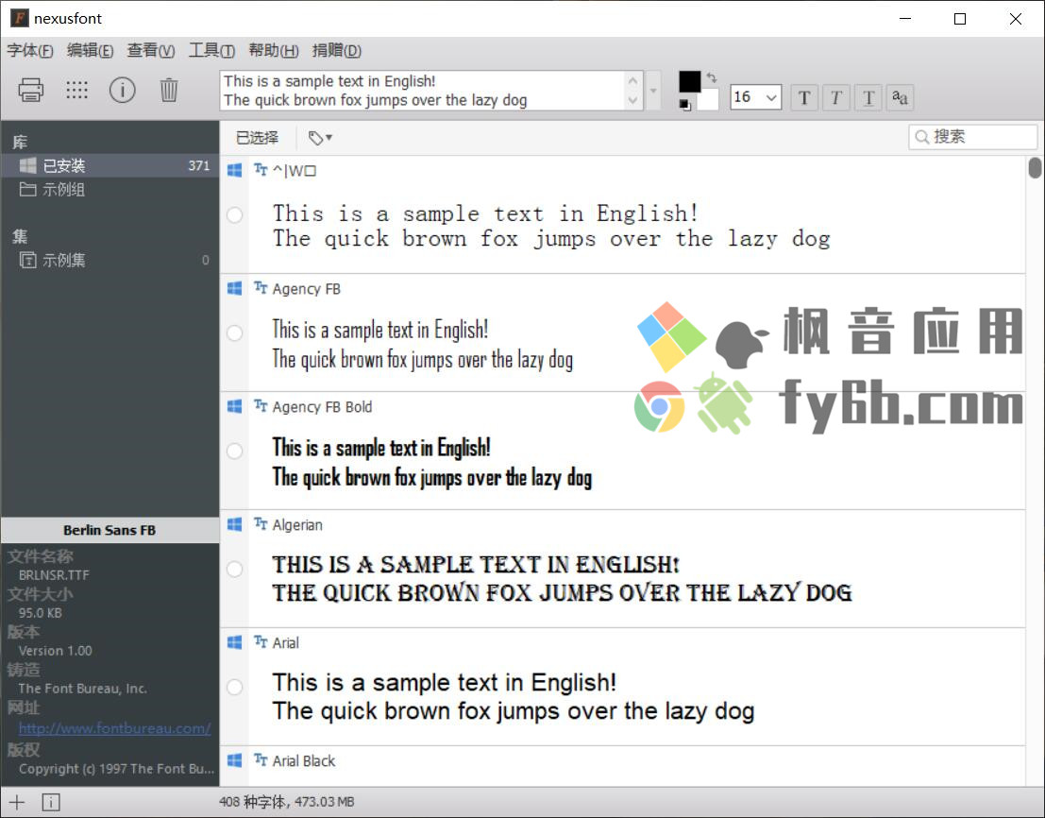Select 已安装 library item
The height and width of the screenshot is (818, 1045).
(x=110, y=165)
